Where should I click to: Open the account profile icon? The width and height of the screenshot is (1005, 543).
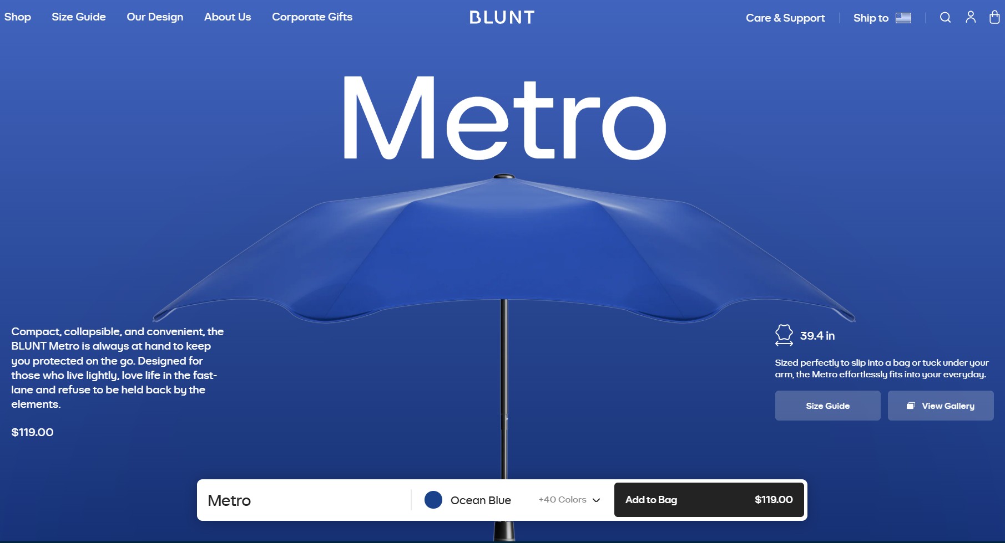[x=971, y=17]
